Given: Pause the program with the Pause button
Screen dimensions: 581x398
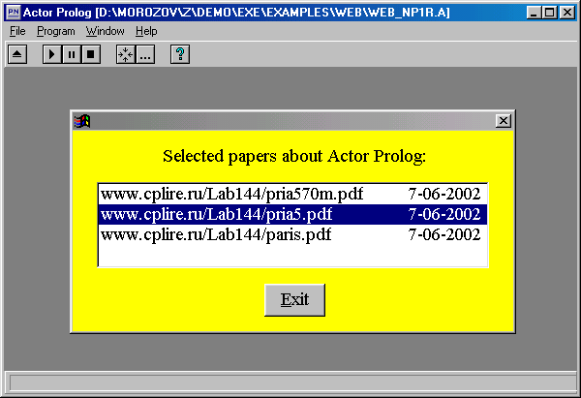Looking at the screenshot, I should click(72, 54).
